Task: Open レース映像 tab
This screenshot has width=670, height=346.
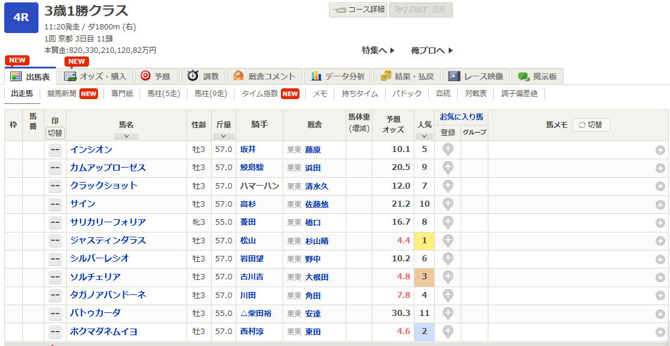Action: point(476,76)
